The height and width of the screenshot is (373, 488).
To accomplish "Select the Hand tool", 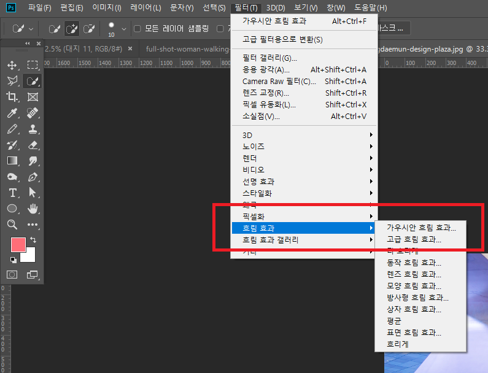I will click(33, 209).
